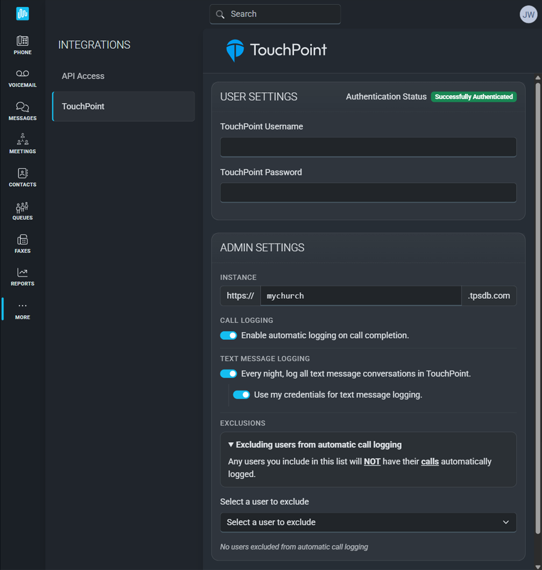This screenshot has height=570, width=542.
Task: Open the Phone section
Action: tap(22, 45)
